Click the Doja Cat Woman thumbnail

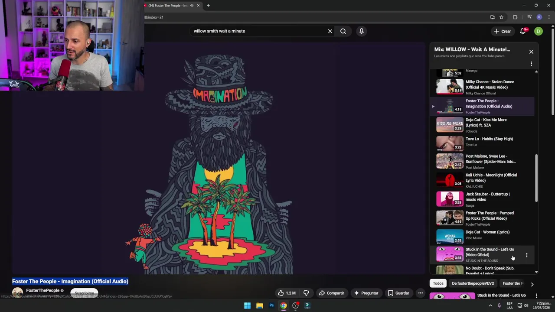coord(450,237)
